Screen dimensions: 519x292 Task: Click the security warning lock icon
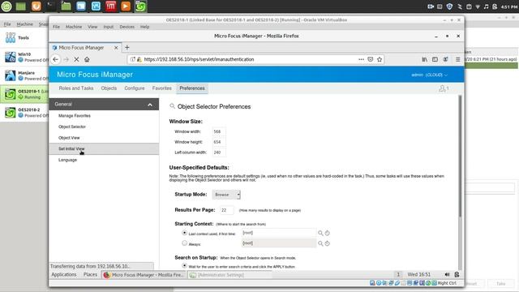[139, 59]
